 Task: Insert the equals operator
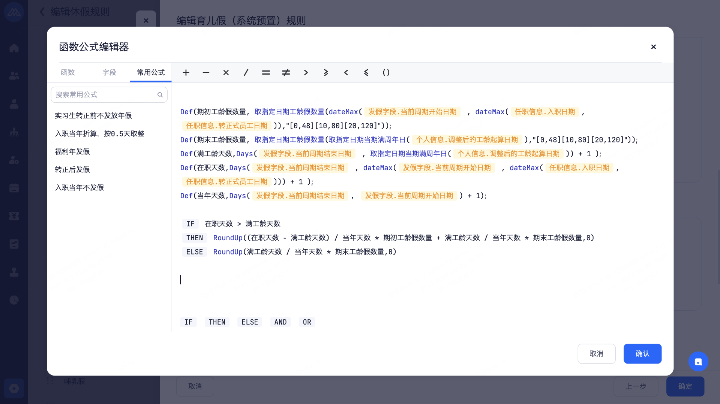tap(266, 73)
